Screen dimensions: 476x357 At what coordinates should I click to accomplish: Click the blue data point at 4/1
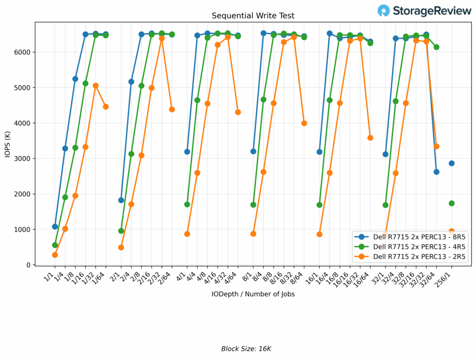click(187, 152)
